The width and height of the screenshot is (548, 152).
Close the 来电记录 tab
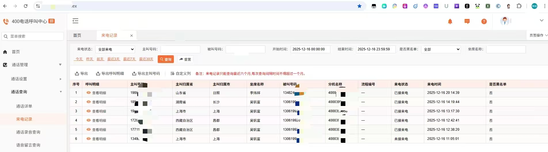coord(132,36)
